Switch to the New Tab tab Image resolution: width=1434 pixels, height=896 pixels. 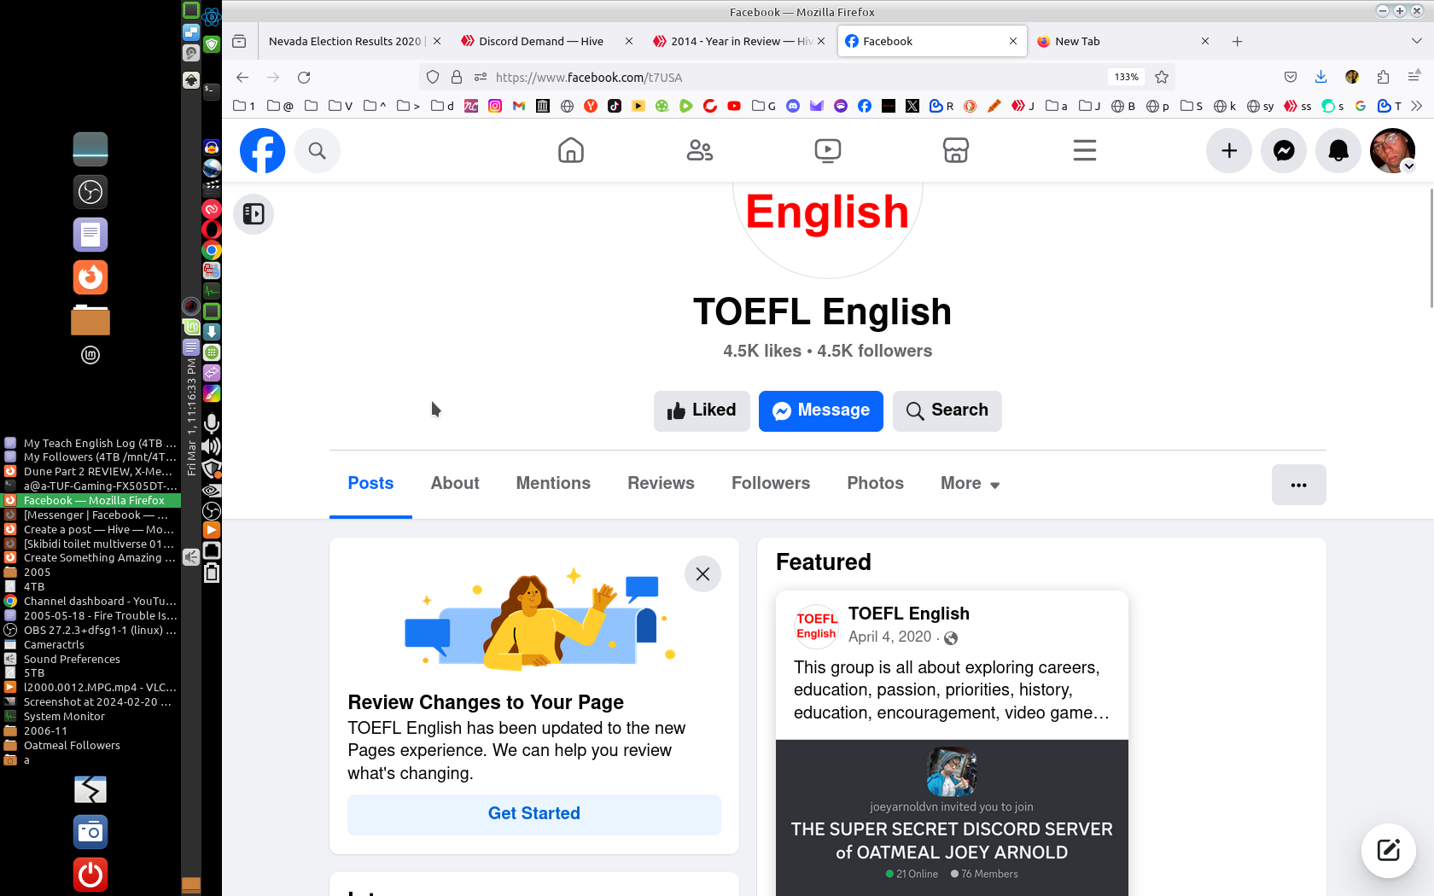[x=1077, y=41]
